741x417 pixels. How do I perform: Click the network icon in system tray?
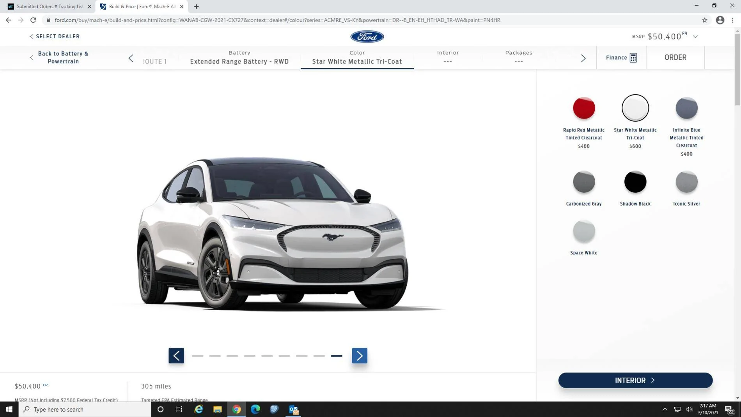tap(677, 409)
